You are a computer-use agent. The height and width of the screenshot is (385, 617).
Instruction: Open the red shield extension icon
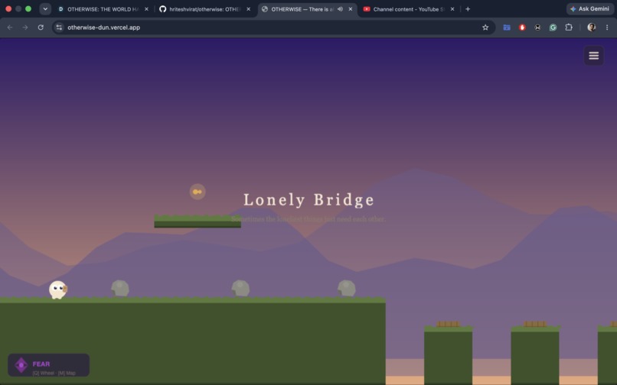point(522,27)
